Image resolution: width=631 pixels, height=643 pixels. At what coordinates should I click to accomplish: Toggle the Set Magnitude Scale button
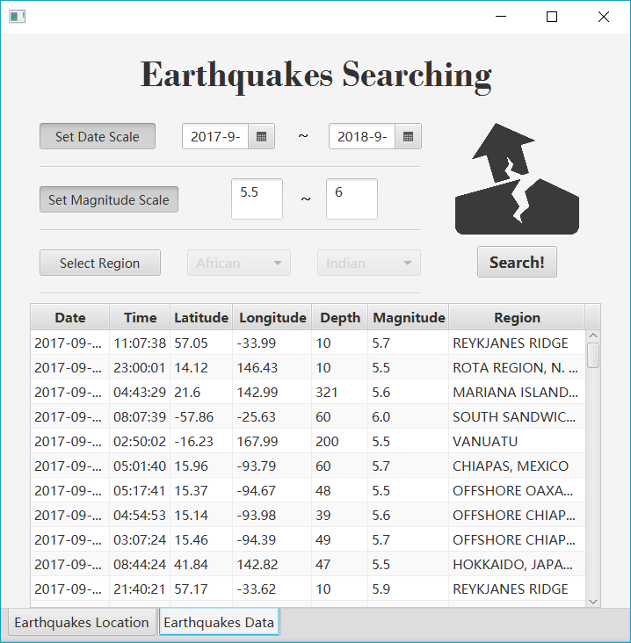pyautogui.click(x=109, y=199)
